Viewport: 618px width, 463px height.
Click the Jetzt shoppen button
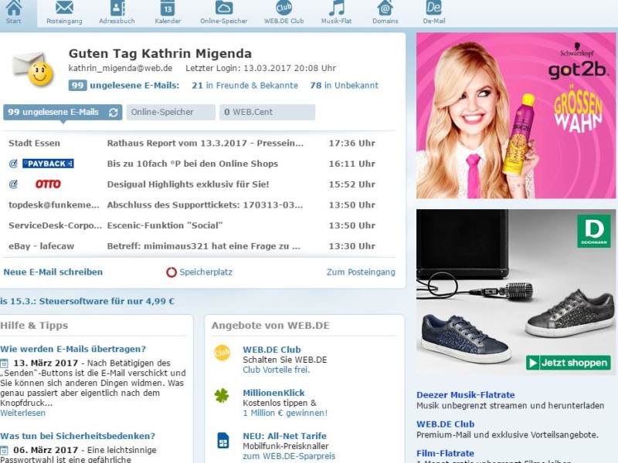click(569, 363)
